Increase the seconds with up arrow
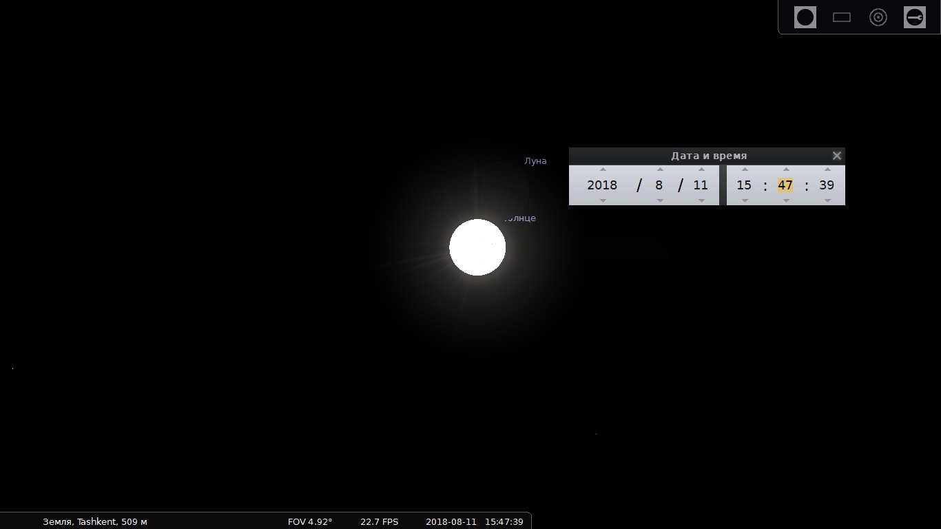Viewport: 941px width, 529px height. (x=827, y=169)
